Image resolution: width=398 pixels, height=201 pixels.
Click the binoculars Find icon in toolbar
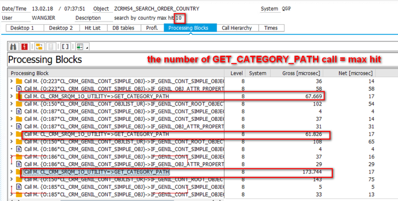click(13, 46)
